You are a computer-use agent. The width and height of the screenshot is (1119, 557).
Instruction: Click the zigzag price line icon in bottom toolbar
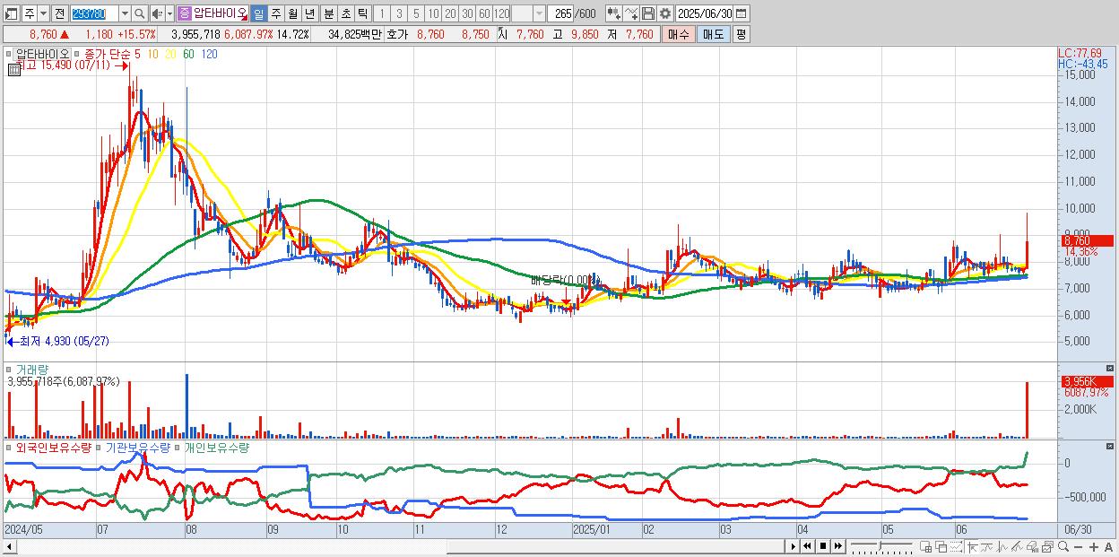coord(1002,546)
